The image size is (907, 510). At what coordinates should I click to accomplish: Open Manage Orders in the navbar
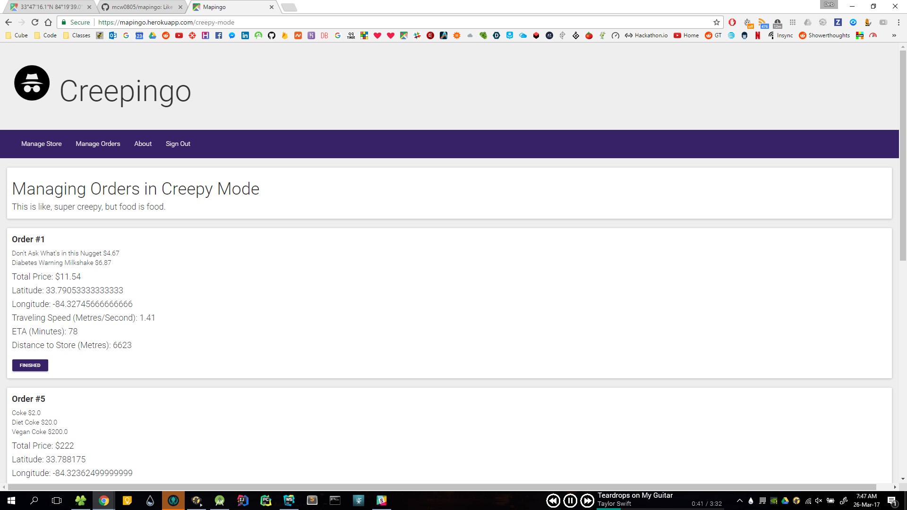(98, 144)
